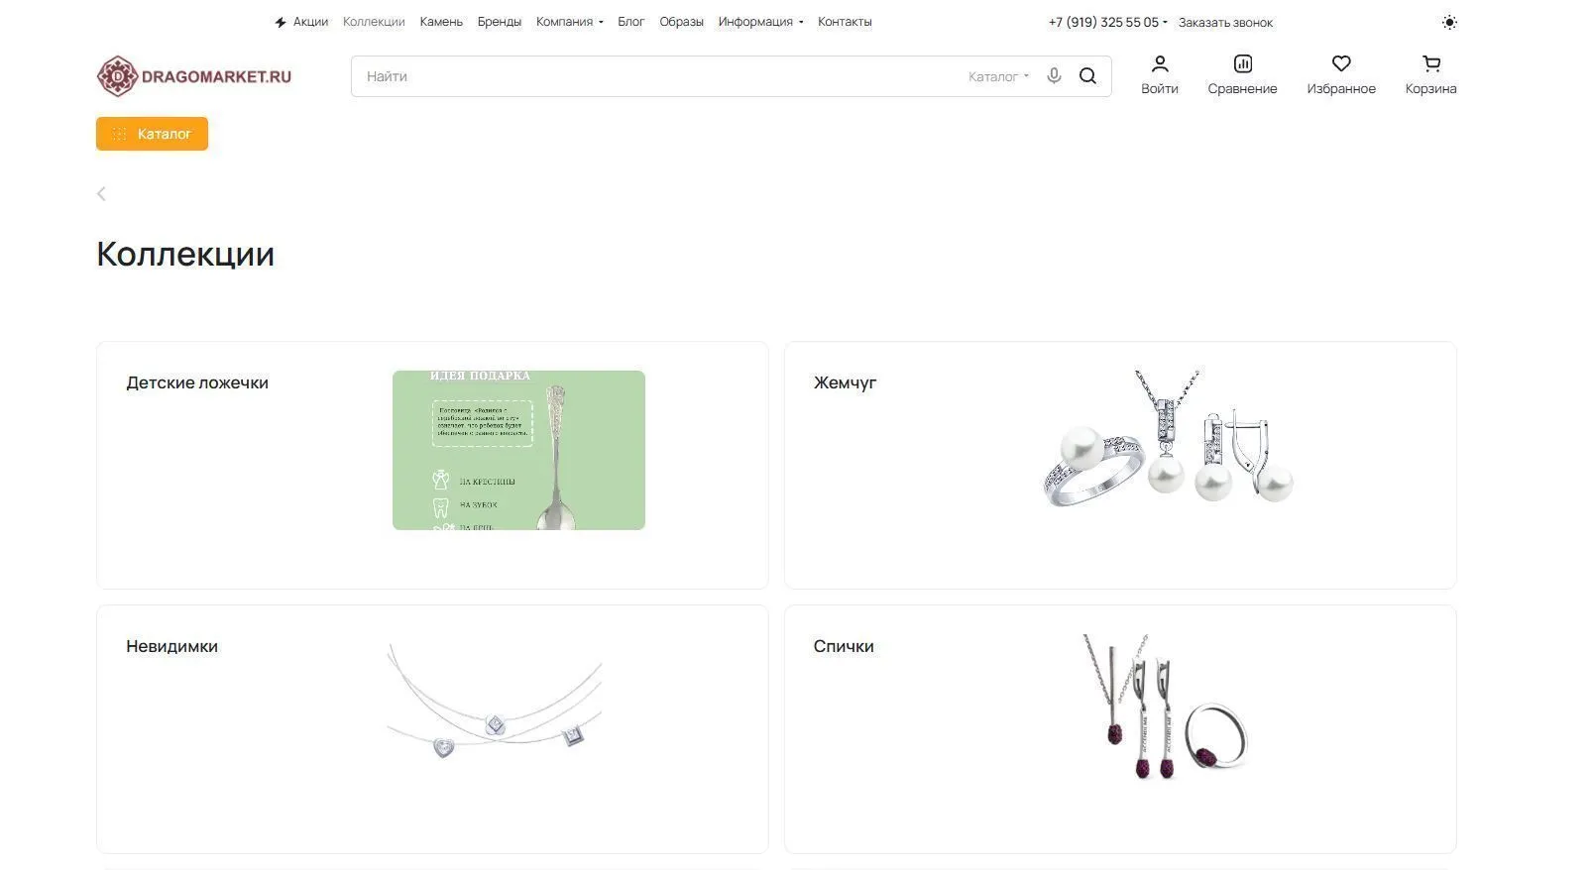Expand the Компания dropdown menu
Screen dimensions: 1592x870
click(569, 22)
